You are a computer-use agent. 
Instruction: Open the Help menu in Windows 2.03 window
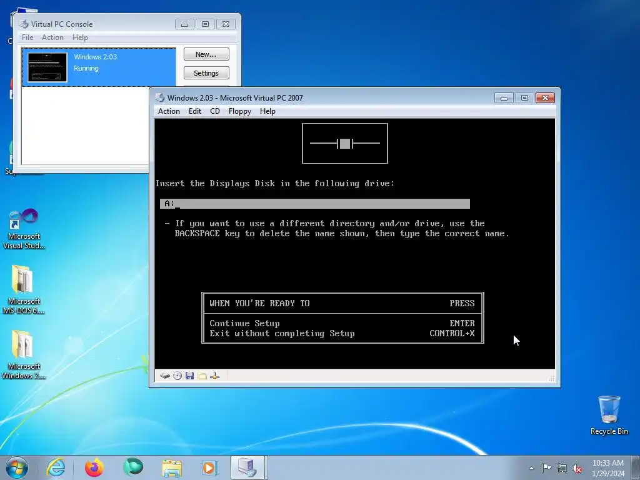tap(267, 111)
